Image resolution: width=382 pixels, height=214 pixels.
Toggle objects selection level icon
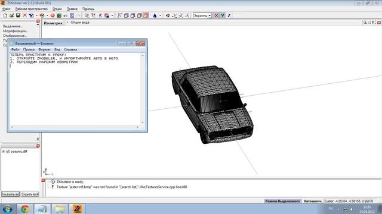107,15
